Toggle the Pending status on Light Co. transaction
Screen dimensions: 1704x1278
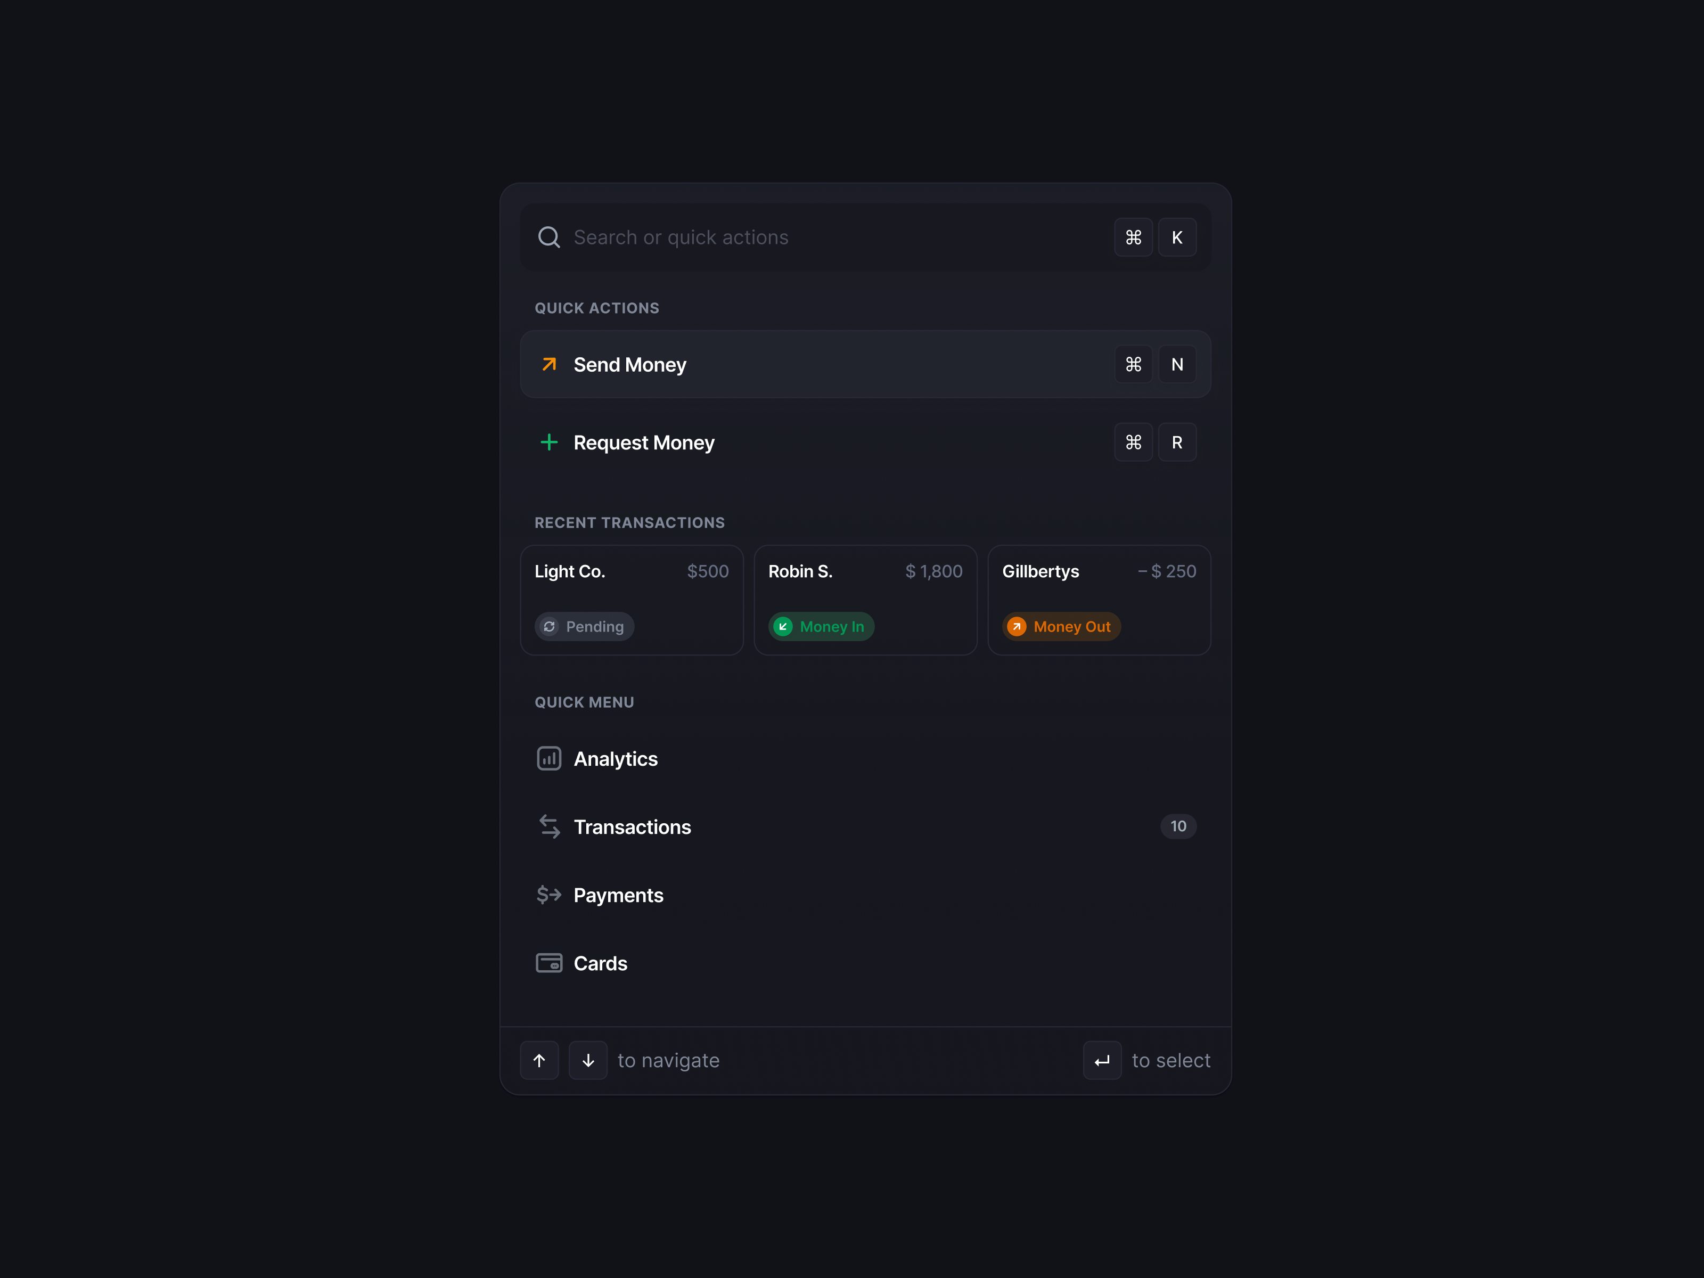point(584,626)
